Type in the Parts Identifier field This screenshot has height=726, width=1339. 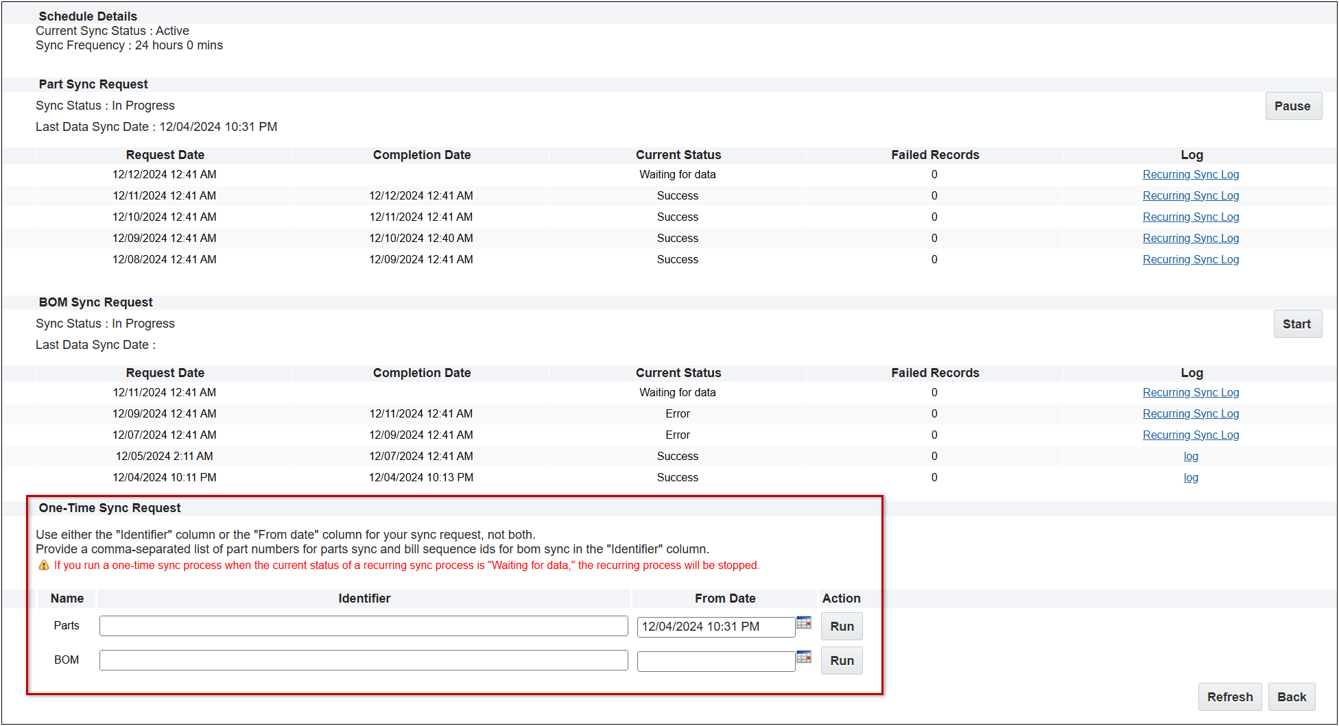coord(364,626)
